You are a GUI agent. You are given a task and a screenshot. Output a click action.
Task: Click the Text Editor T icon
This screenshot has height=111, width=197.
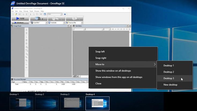(x=74, y=26)
